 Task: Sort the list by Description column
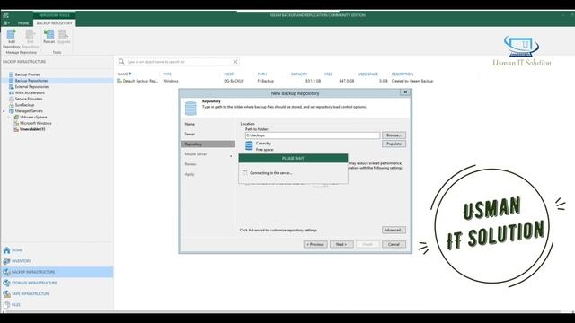point(402,74)
